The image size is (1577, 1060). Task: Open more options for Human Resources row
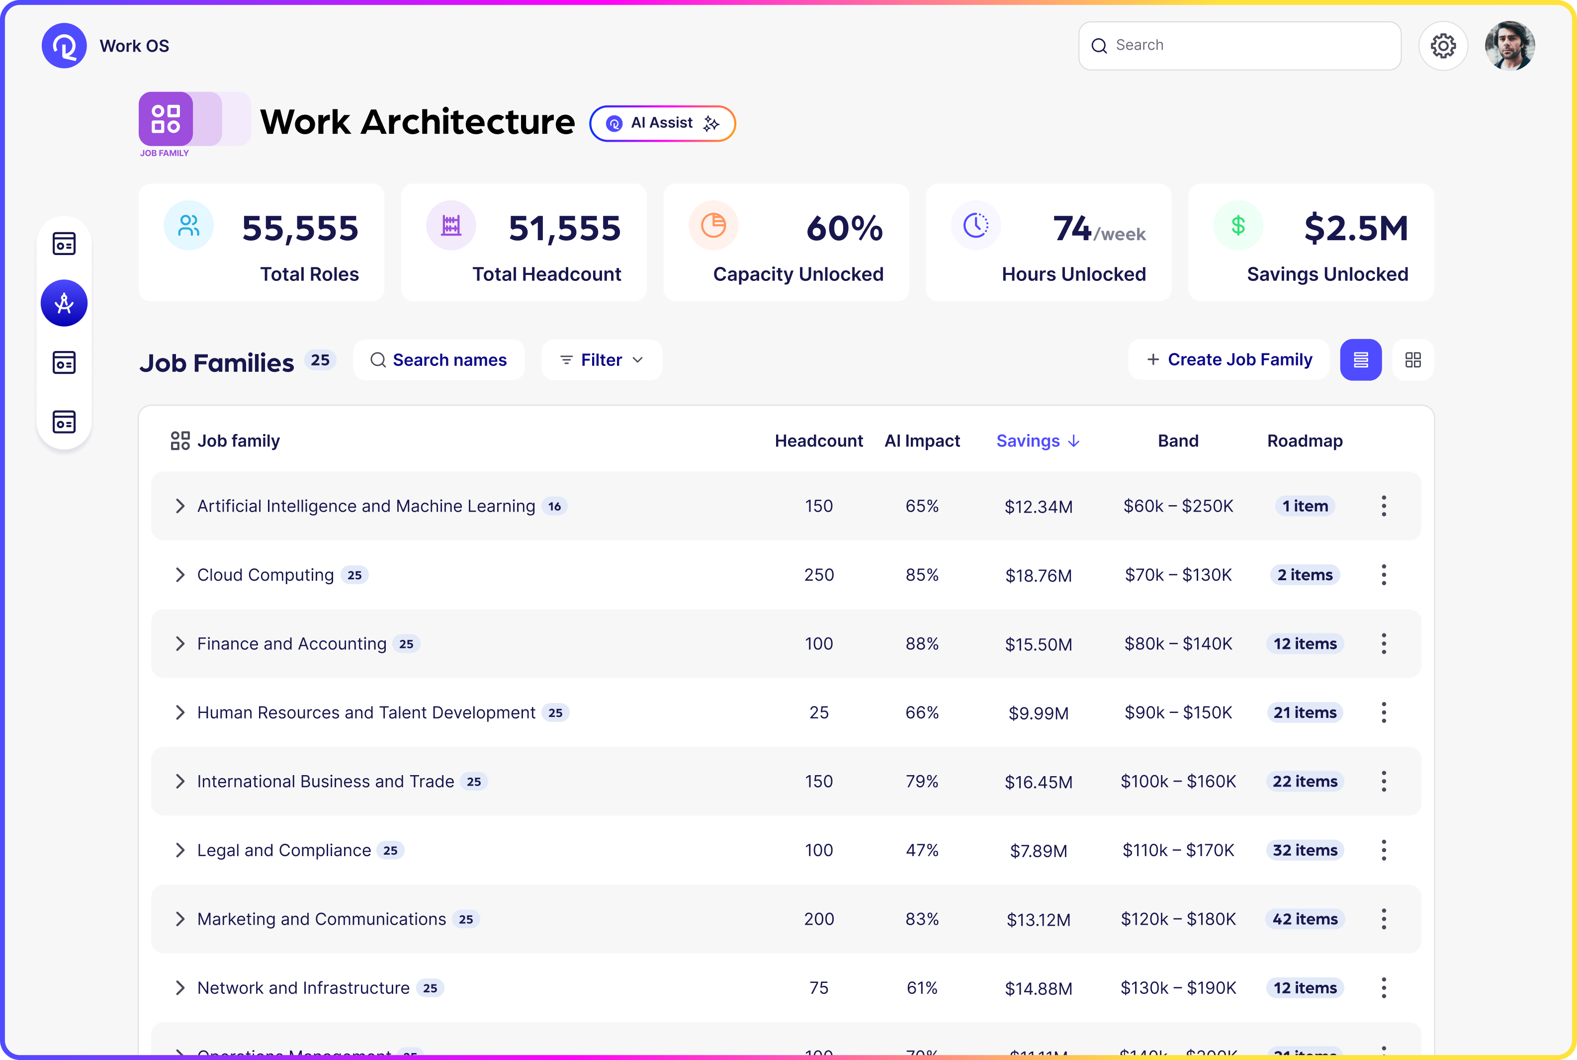tap(1384, 712)
